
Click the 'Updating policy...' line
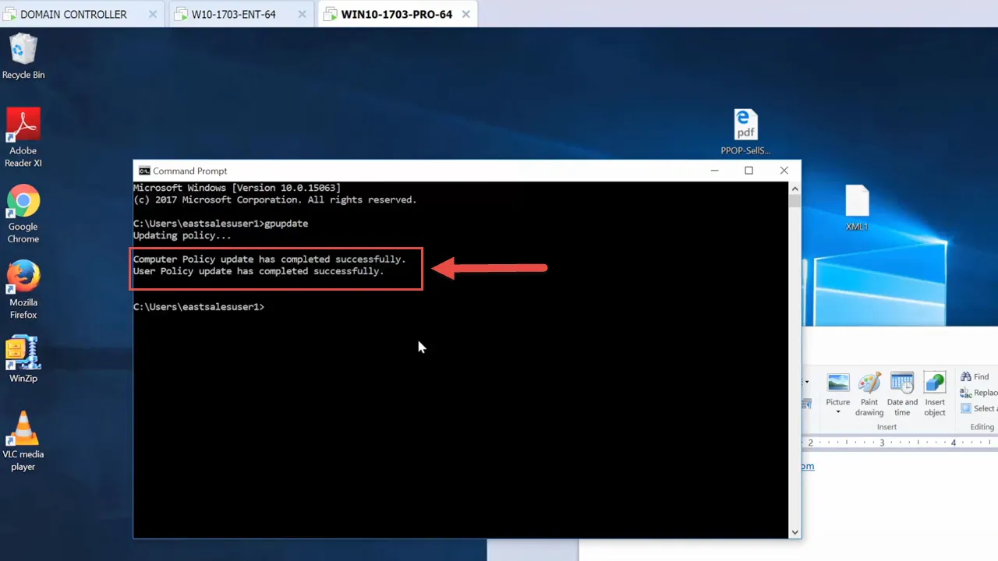pyautogui.click(x=182, y=235)
